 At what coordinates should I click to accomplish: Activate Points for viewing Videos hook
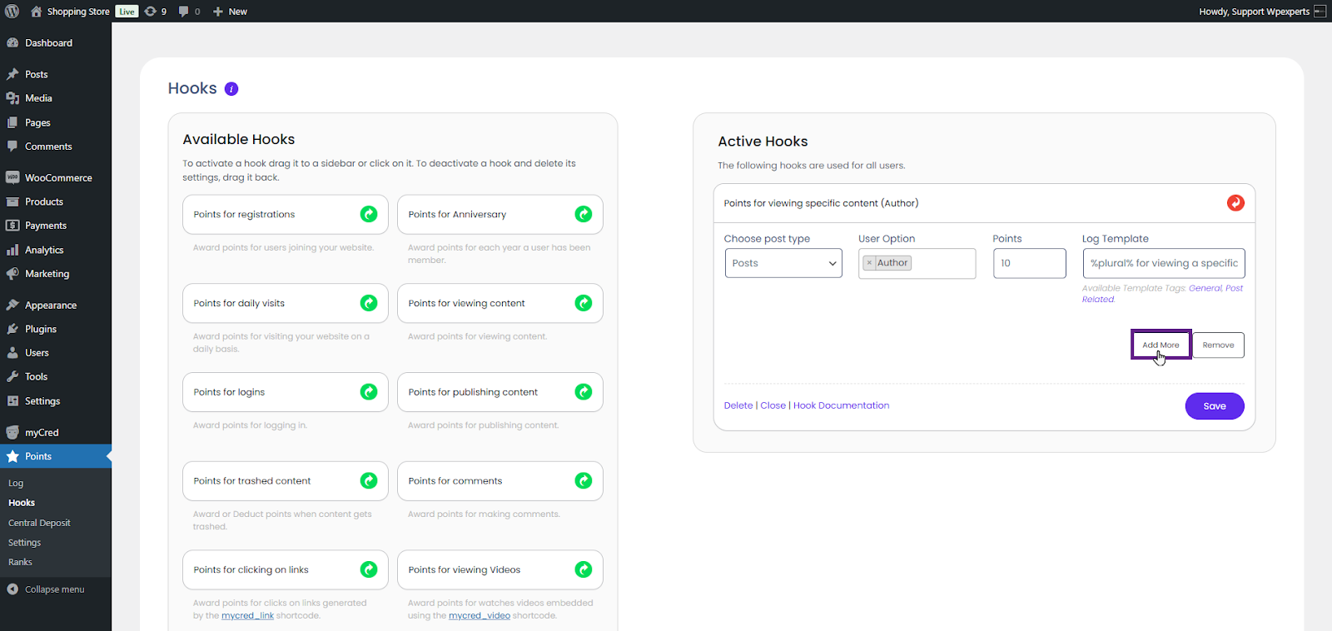[583, 569]
